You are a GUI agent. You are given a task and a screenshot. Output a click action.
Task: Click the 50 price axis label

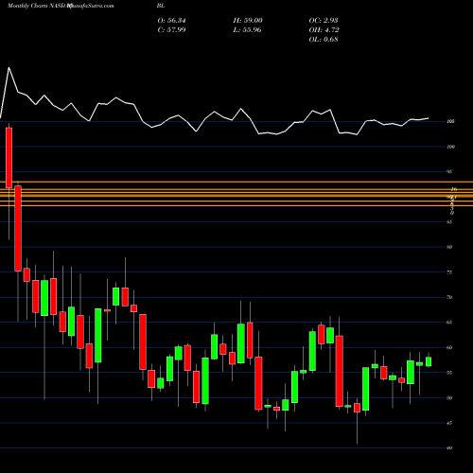[x=449, y=398]
